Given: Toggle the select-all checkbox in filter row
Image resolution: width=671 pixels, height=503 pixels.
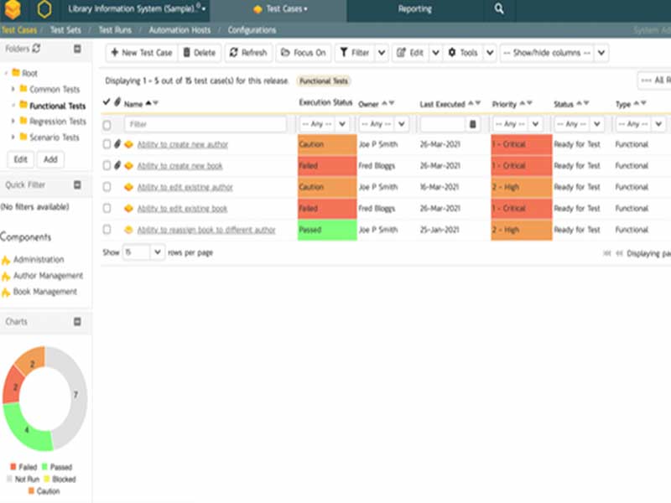Looking at the screenshot, I should click(107, 125).
